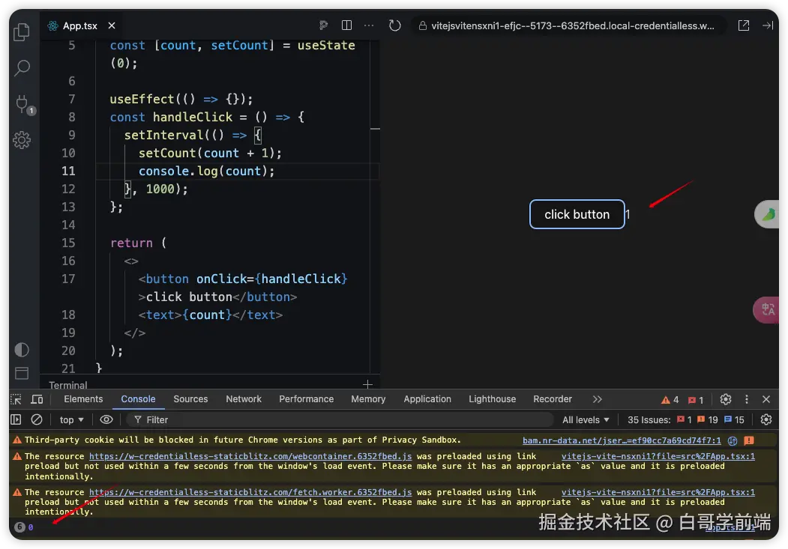Collapse the preview panel arrow icon
The width and height of the screenshot is (788, 549).
point(768,25)
